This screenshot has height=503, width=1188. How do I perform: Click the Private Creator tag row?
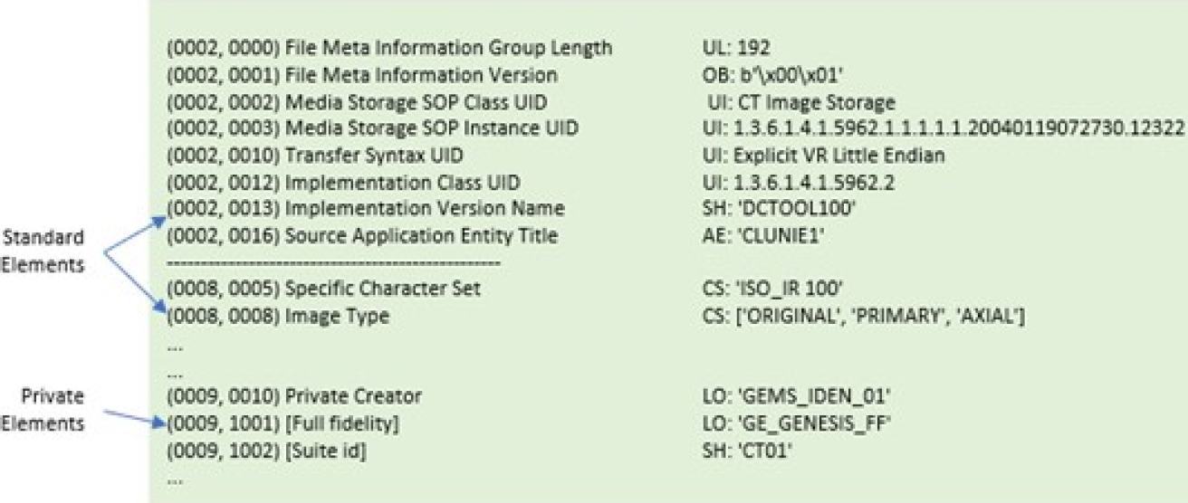(x=294, y=396)
